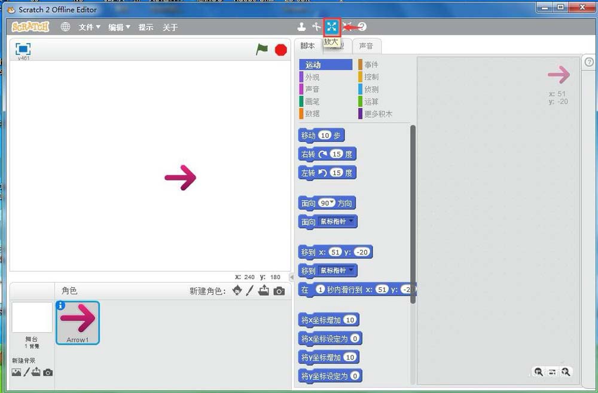Switch to the 脚本 tab
The height and width of the screenshot is (393, 598).
point(308,46)
